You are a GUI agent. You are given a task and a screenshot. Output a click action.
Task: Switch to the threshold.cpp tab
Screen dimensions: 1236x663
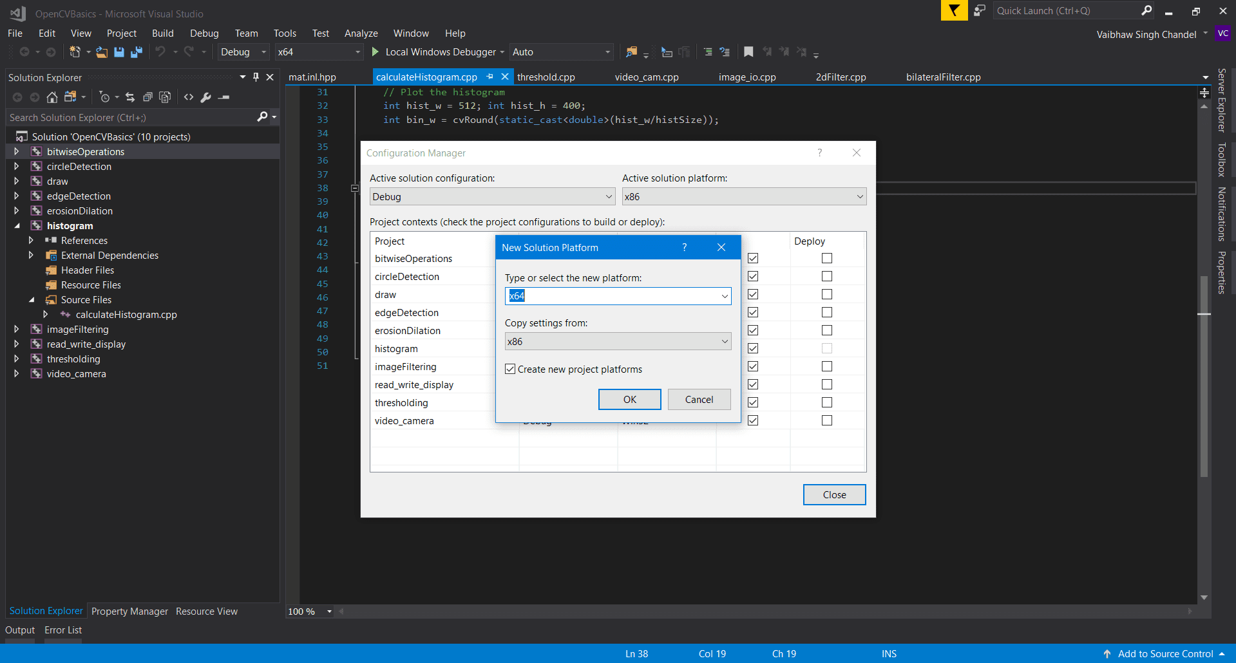(546, 77)
